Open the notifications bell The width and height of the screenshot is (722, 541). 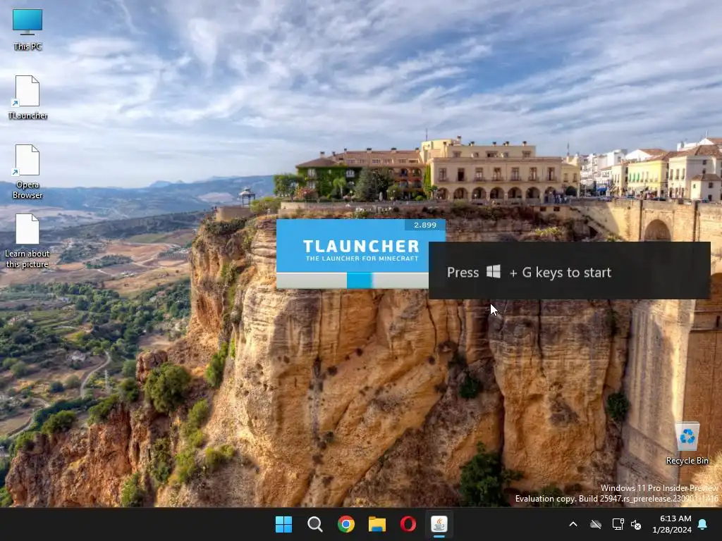[x=703, y=524]
